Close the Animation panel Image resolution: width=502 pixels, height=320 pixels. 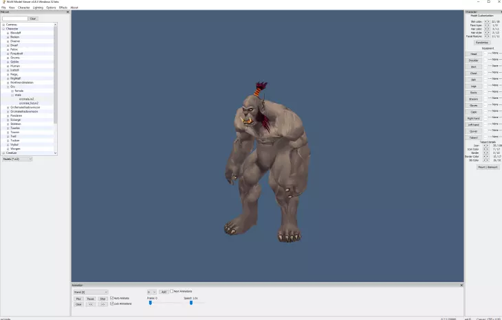coord(461,285)
